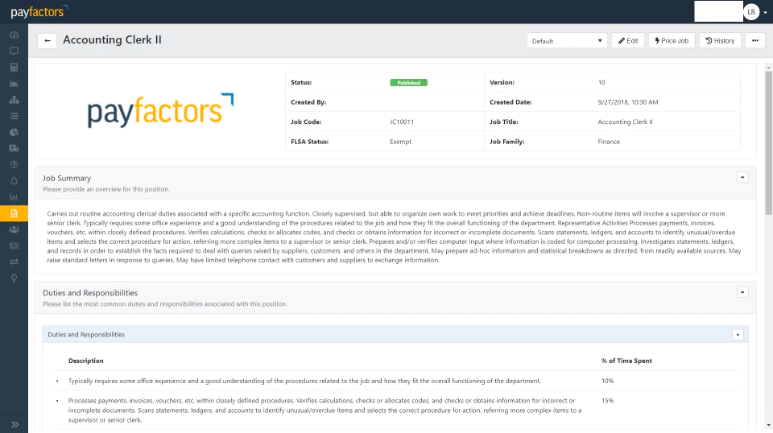Click the scrollbar up arrow
Image resolution: width=773 pixels, height=433 pixels.
tap(768, 67)
